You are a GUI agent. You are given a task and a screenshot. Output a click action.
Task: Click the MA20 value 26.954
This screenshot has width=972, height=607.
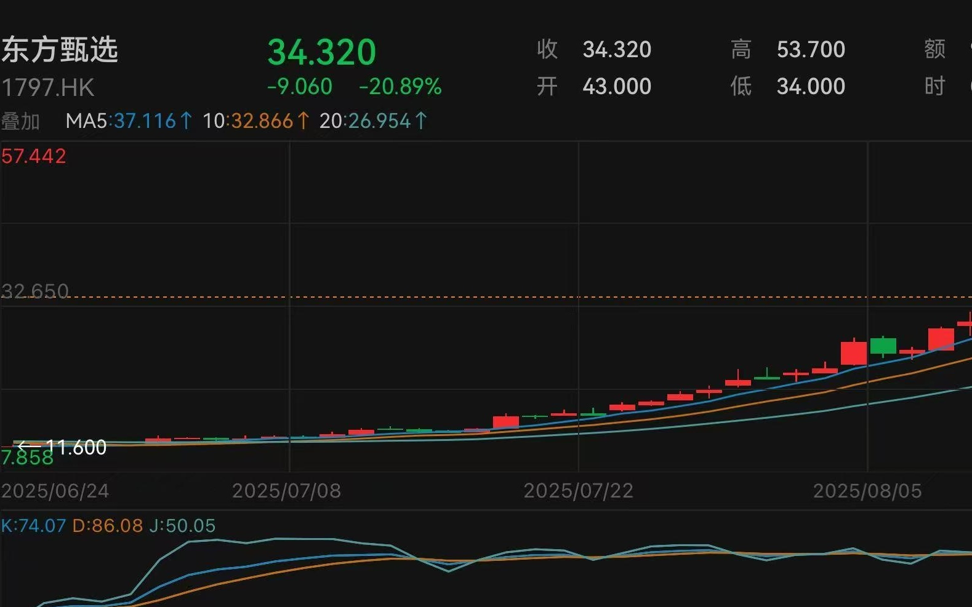coord(380,121)
